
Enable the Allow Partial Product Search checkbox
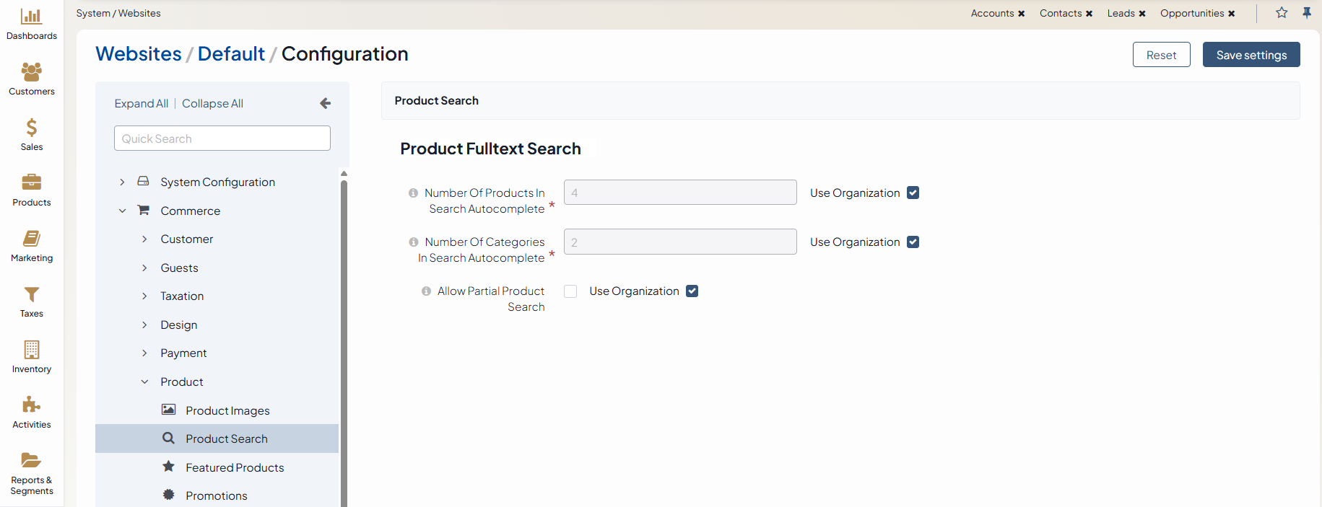(570, 291)
